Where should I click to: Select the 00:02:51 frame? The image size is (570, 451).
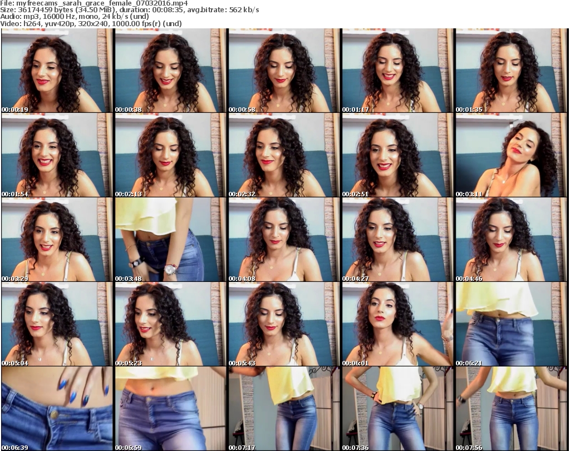(x=397, y=155)
